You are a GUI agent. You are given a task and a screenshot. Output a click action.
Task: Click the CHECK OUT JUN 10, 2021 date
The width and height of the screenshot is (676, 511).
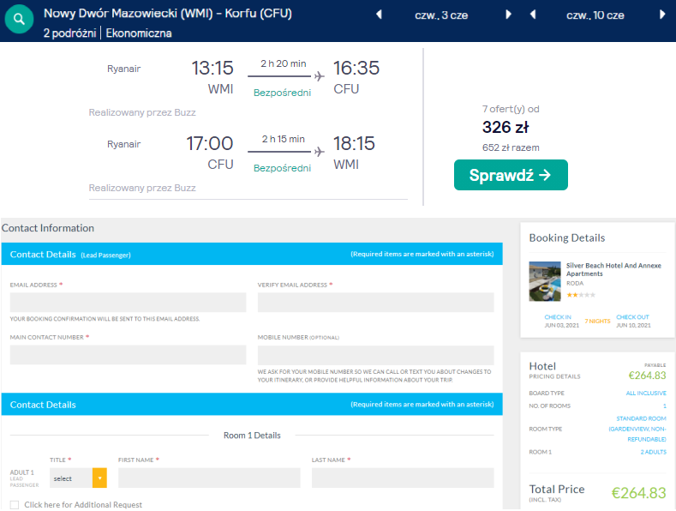click(x=633, y=322)
